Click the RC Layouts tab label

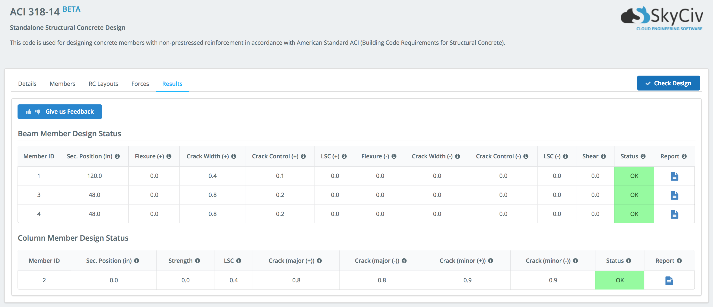[103, 84]
